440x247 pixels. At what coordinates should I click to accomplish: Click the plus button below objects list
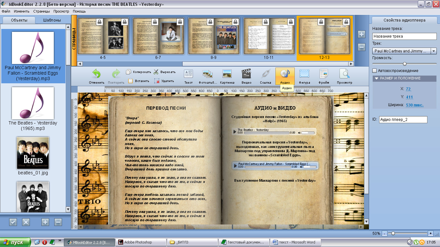(45, 222)
